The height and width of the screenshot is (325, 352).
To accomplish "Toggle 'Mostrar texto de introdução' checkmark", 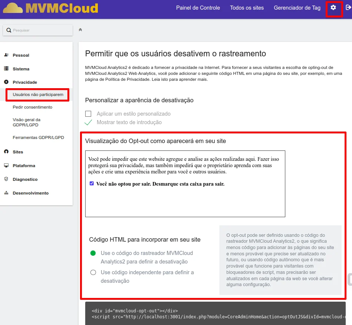I will [88, 122].
